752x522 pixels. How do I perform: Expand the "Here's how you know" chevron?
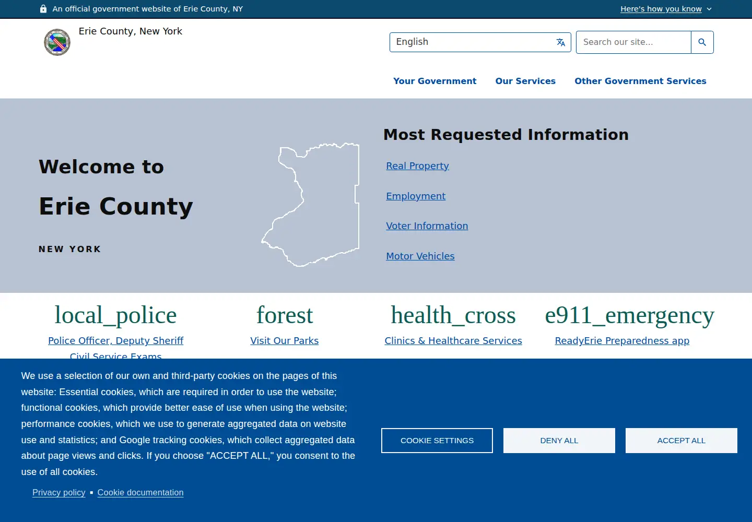click(709, 9)
